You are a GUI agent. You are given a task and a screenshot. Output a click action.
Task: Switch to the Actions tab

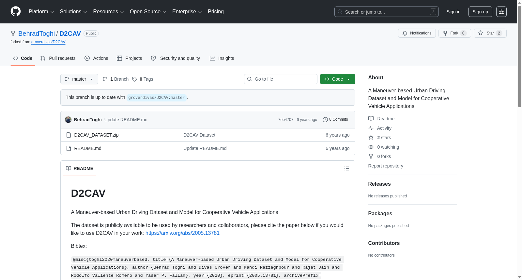coord(96,58)
